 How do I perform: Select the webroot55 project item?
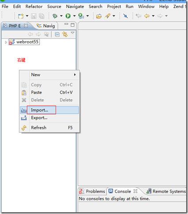[x=24, y=42]
